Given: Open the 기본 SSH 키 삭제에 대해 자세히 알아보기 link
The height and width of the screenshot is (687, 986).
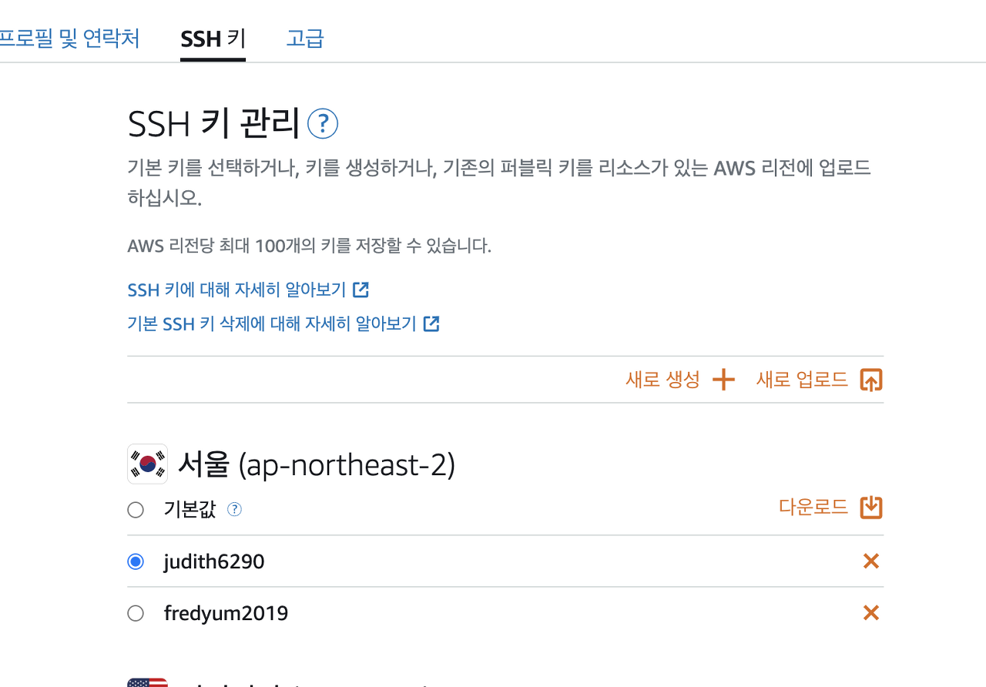Looking at the screenshot, I should pyautogui.click(x=272, y=323).
